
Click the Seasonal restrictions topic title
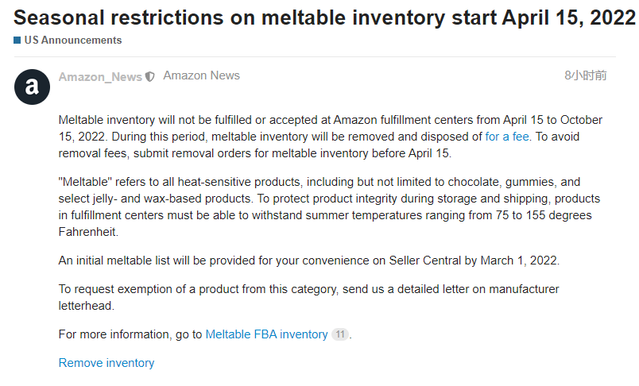(324, 17)
